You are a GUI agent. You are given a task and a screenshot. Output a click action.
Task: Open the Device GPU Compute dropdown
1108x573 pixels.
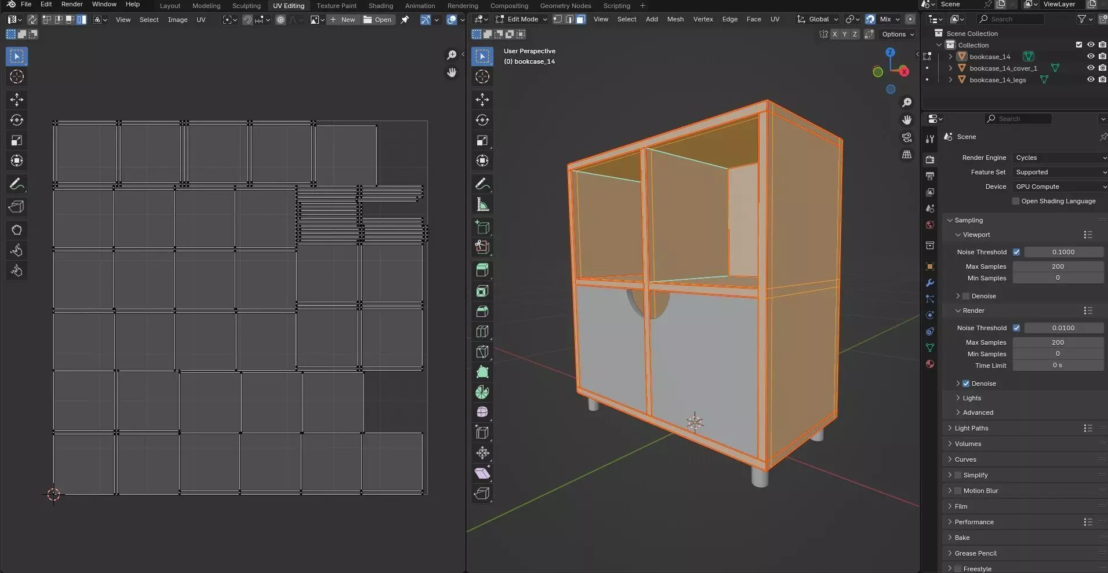[1060, 187]
